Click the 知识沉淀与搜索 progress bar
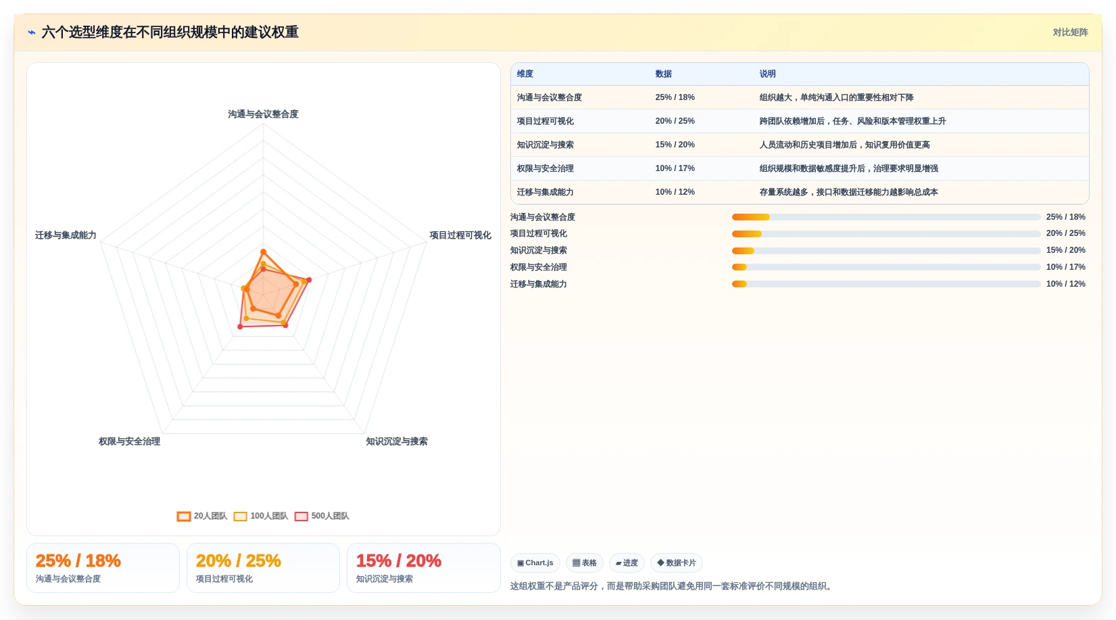1116x620 pixels. pos(886,251)
